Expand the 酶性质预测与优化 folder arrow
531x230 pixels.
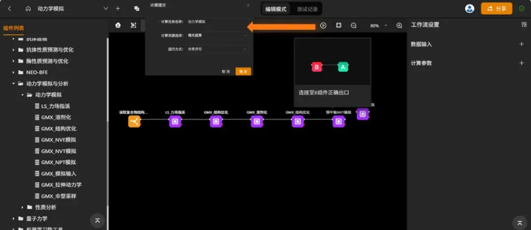(x=13, y=61)
